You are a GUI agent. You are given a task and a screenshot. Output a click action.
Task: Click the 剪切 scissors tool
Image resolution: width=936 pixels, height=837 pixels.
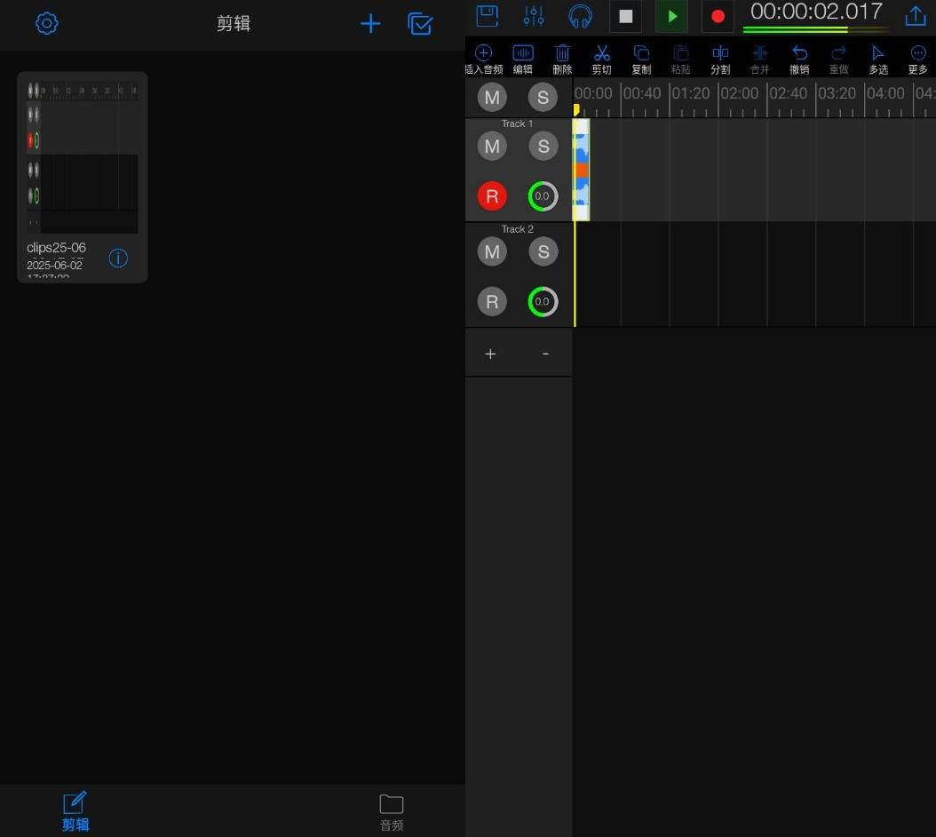tap(602, 59)
